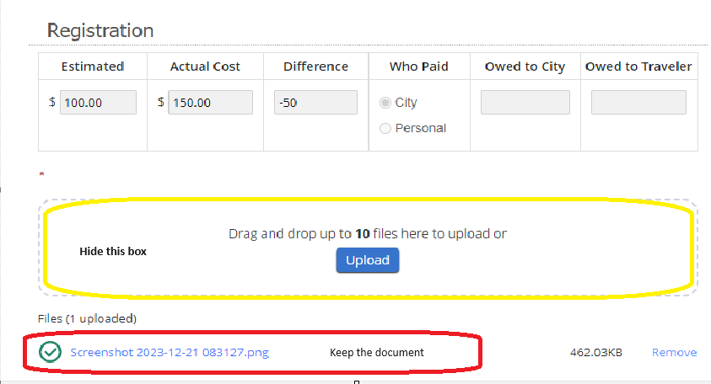The image size is (711, 384).
Task: Click the Estimated cost input field
Action: click(98, 103)
